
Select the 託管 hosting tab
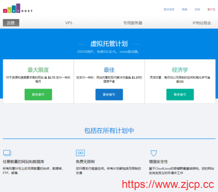tap(11, 23)
